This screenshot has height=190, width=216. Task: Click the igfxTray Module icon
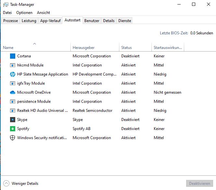point(13,83)
